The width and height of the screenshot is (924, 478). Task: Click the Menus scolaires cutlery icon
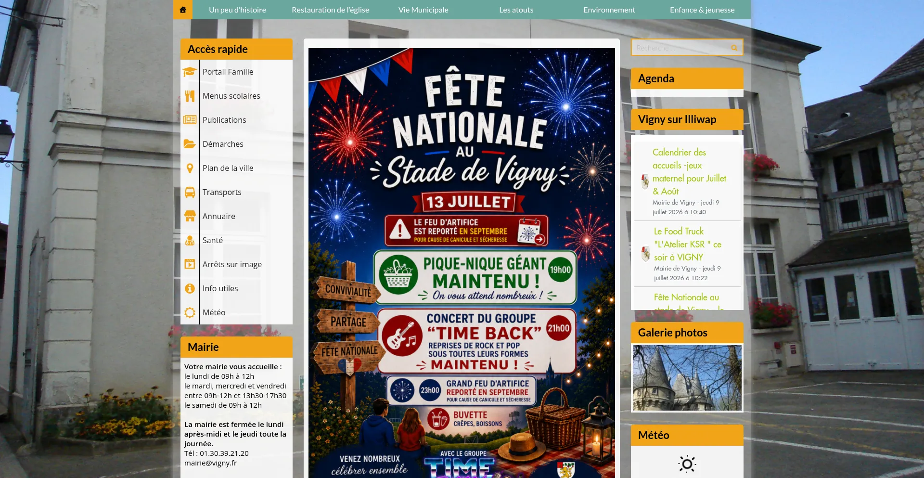(x=190, y=96)
